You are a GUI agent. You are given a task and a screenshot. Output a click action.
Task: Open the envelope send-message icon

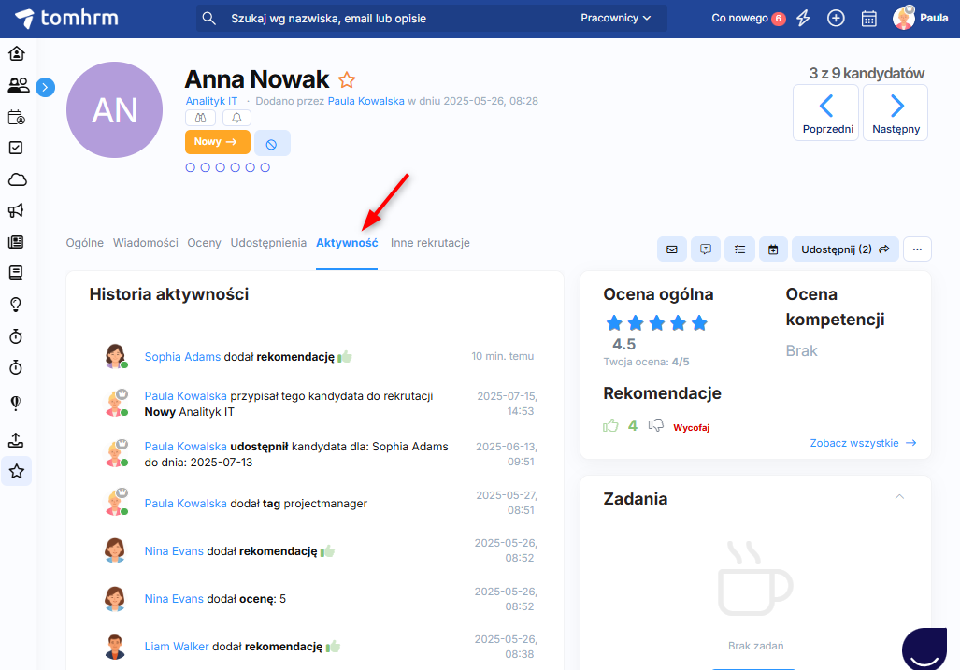click(x=671, y=249)
